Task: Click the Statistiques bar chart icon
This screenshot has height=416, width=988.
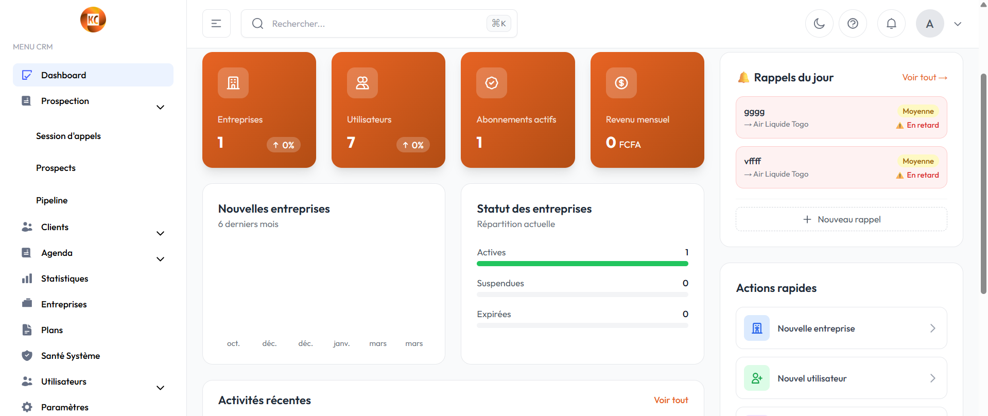Action: tap(27, 279)
